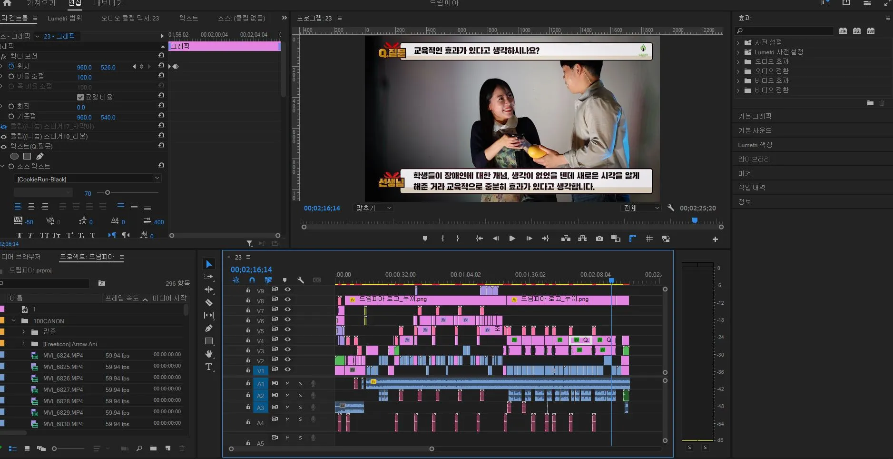
Task: Select the Type tool
Action: click(x=208, y=367)
